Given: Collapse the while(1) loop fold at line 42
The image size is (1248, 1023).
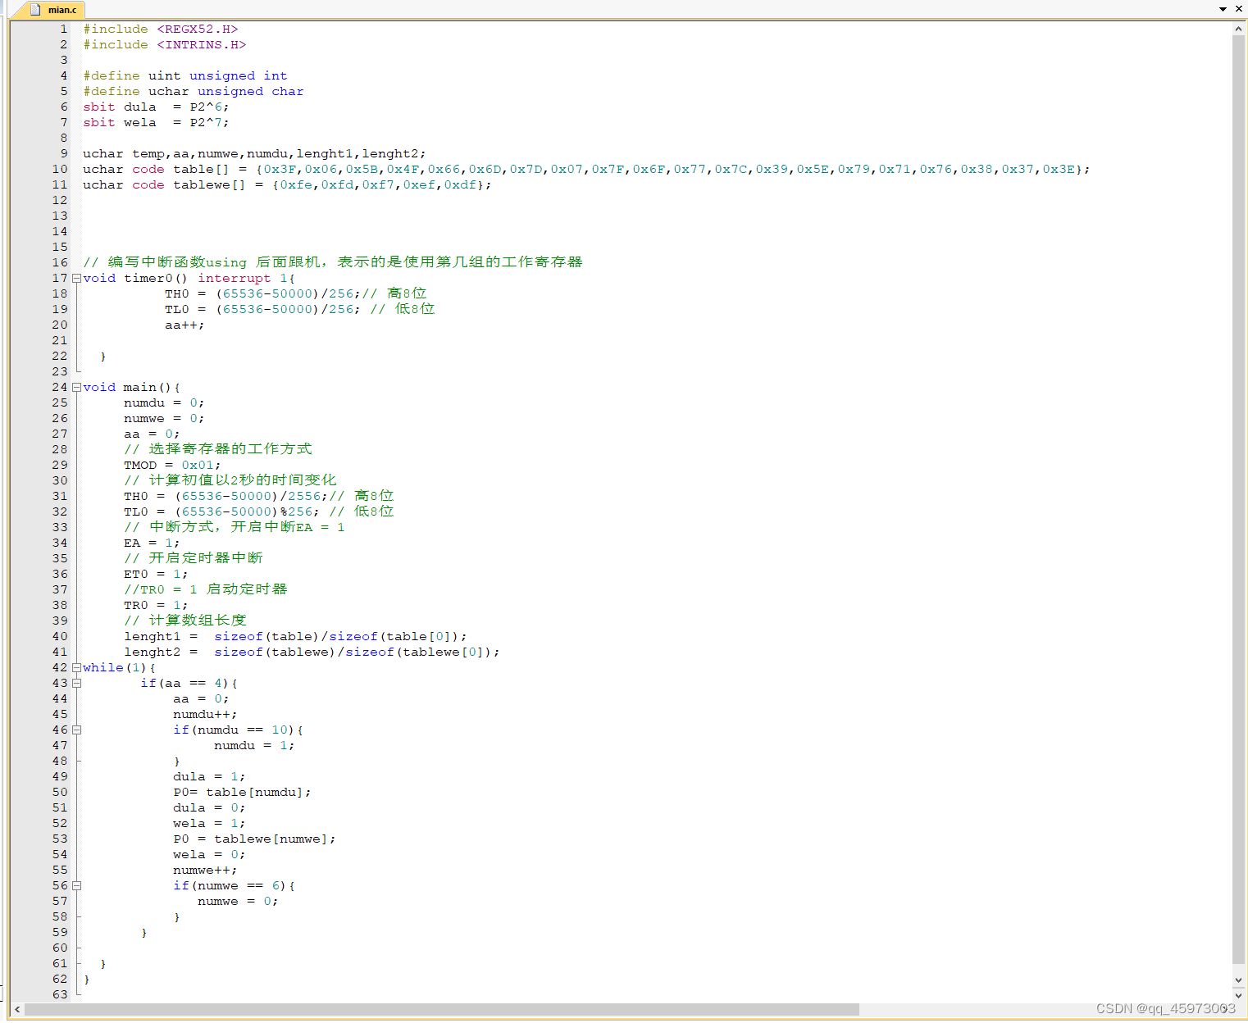Looking at the screenshot, I should point(76,667).
